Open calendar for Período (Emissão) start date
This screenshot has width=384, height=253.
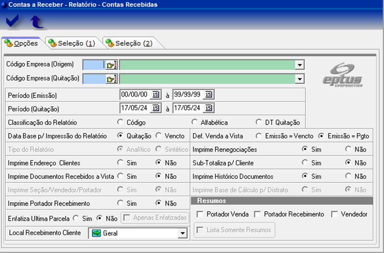[x=156, y=94]
